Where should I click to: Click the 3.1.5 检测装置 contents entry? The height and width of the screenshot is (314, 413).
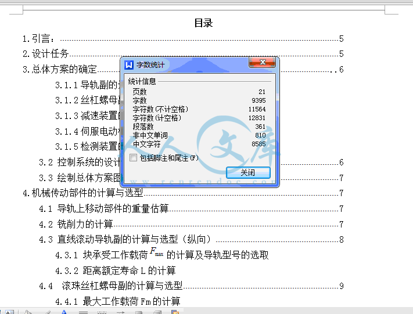(88, 146)
